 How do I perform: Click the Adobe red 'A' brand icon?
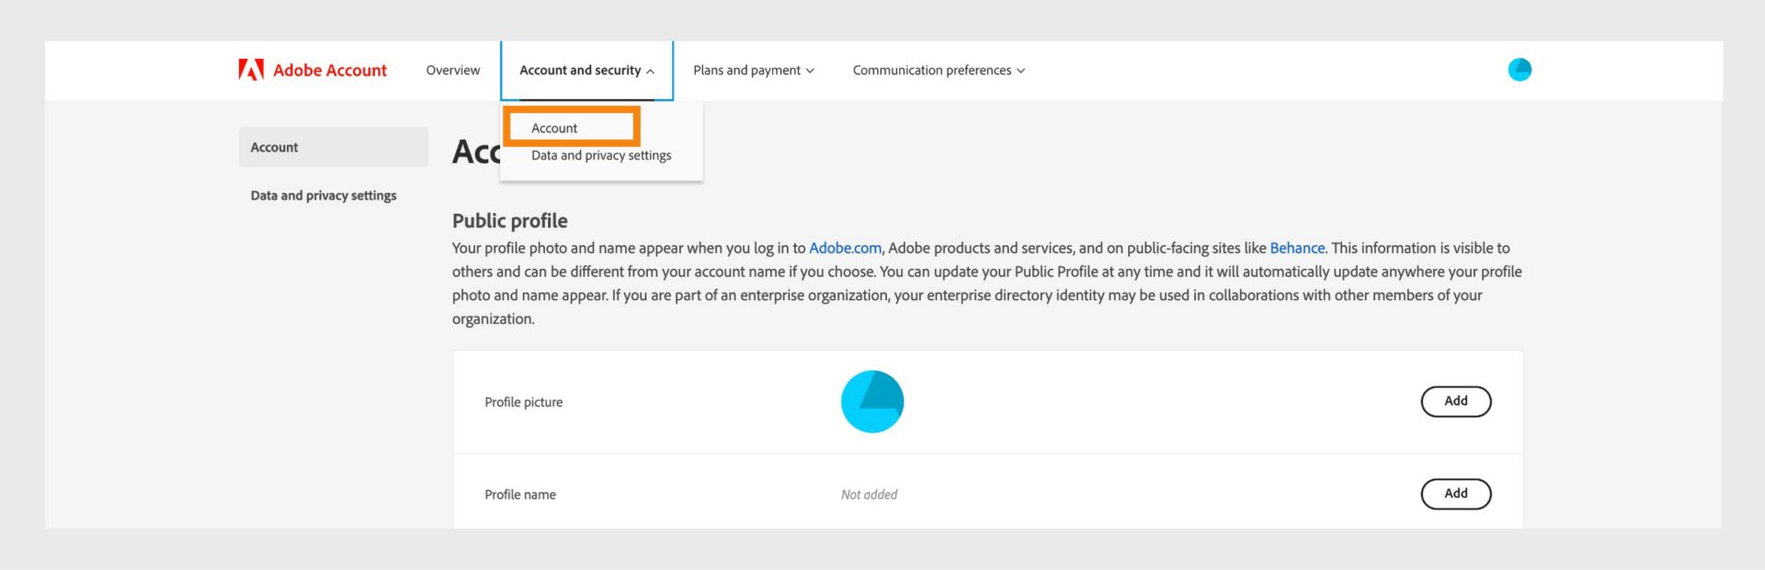250,69
